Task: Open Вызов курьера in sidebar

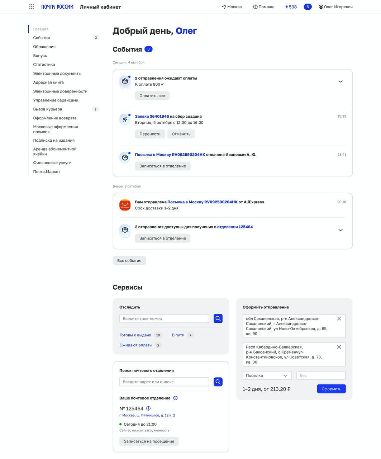Action: coord(48,109)
